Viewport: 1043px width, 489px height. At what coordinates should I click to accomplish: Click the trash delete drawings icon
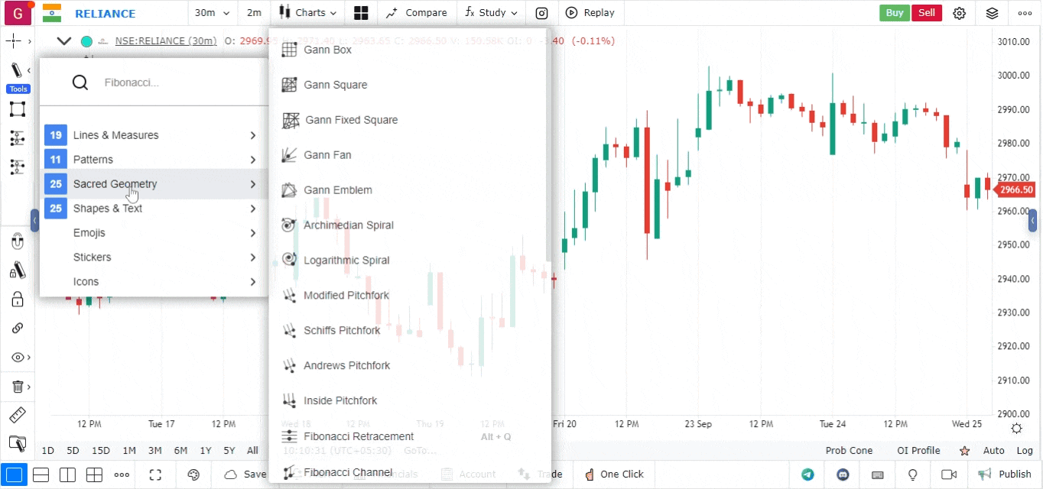point(17,387)
